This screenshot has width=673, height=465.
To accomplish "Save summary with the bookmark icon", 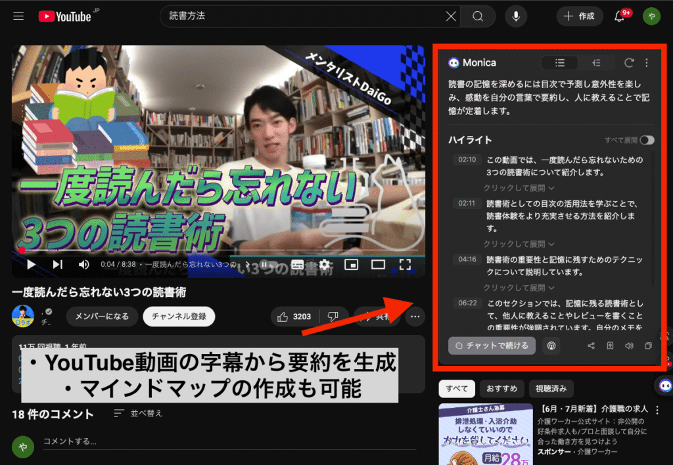I will click(x=610, y=345).
